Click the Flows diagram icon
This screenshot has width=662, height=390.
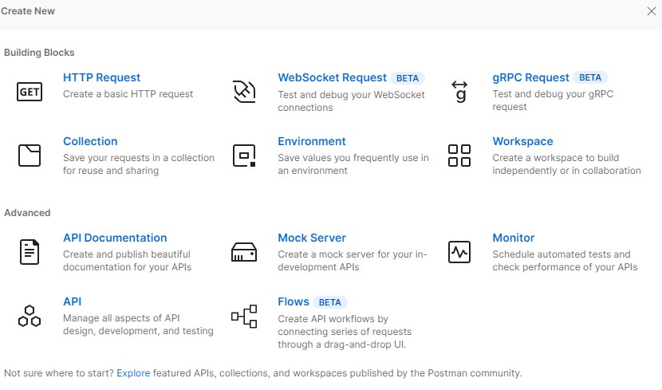[244, 316]
